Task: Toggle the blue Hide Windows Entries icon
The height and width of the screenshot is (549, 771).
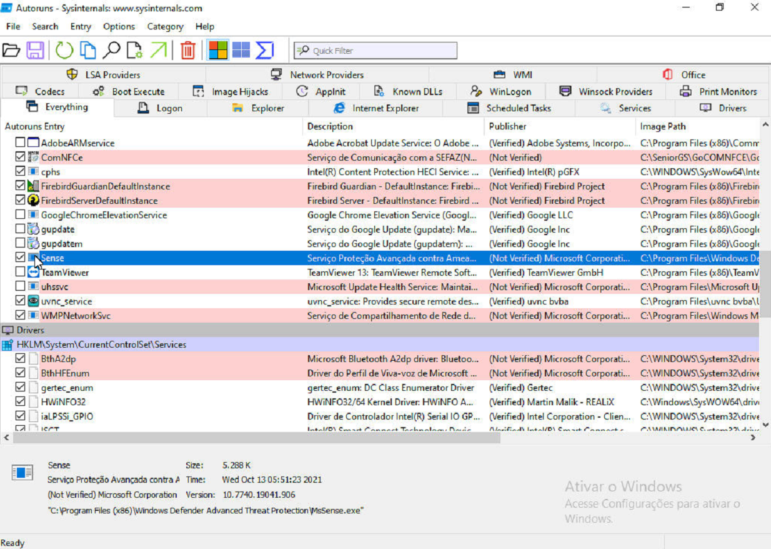Action: coord(241,50)
